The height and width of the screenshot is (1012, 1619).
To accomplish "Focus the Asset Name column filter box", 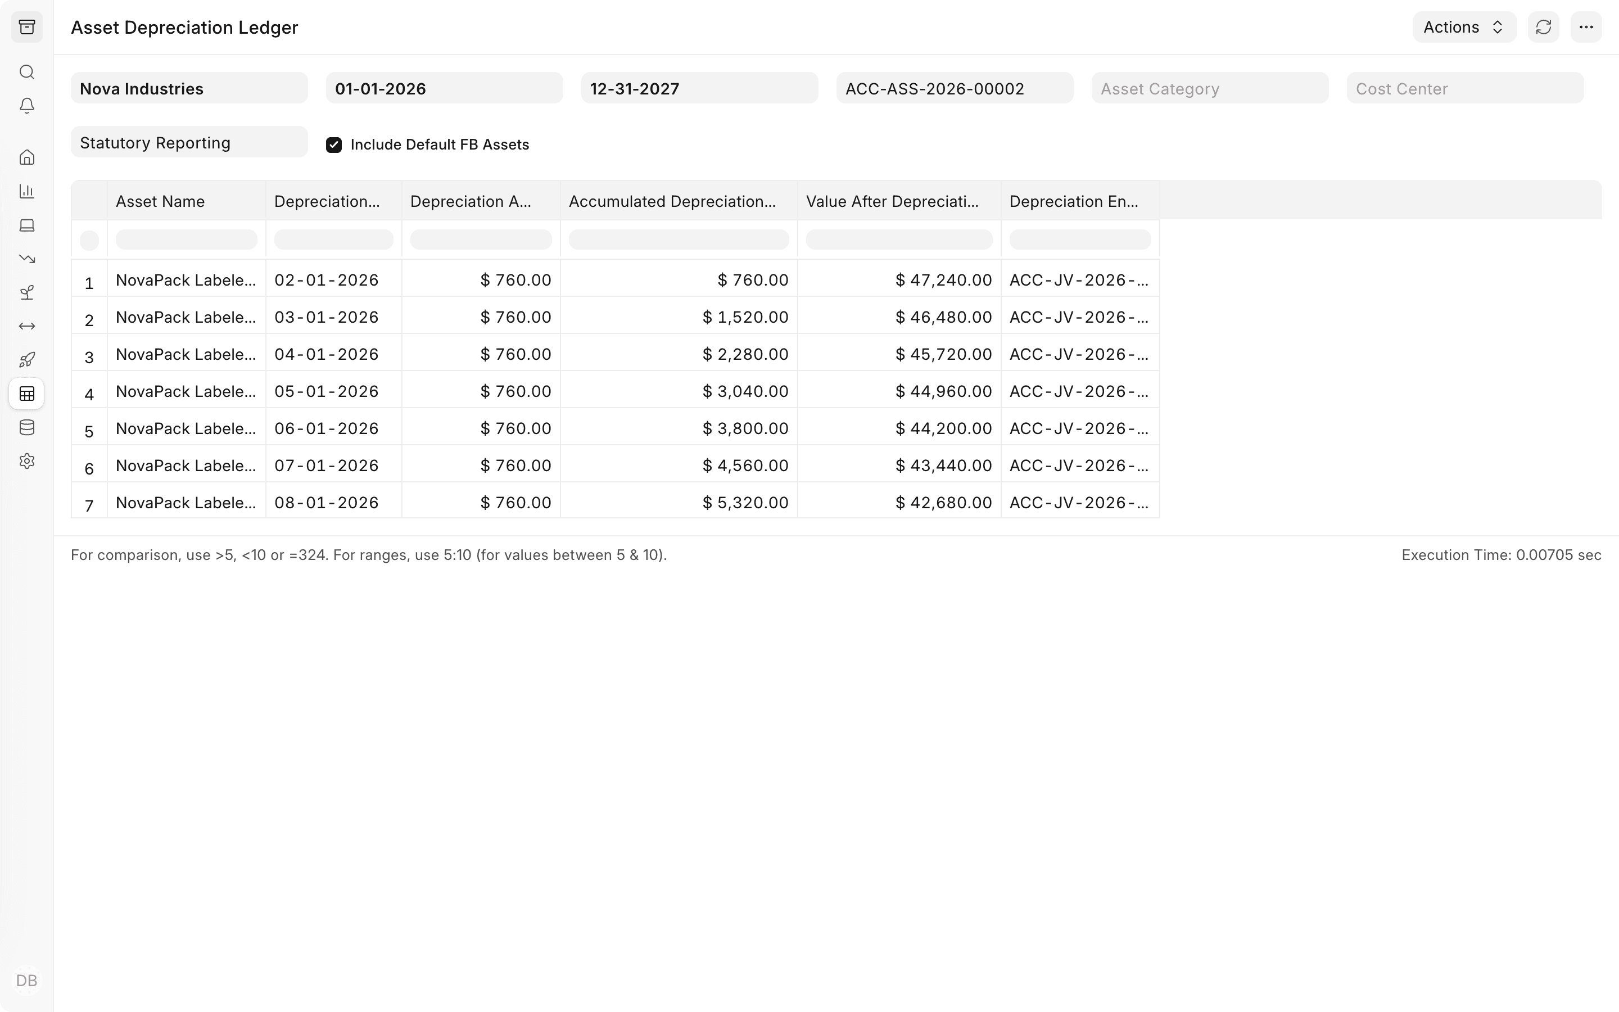I will tap(186, 240).
